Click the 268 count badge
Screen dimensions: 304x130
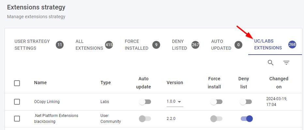click(292, 45)
